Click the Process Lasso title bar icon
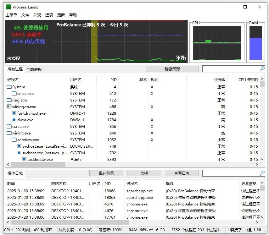 pos(8,7)
